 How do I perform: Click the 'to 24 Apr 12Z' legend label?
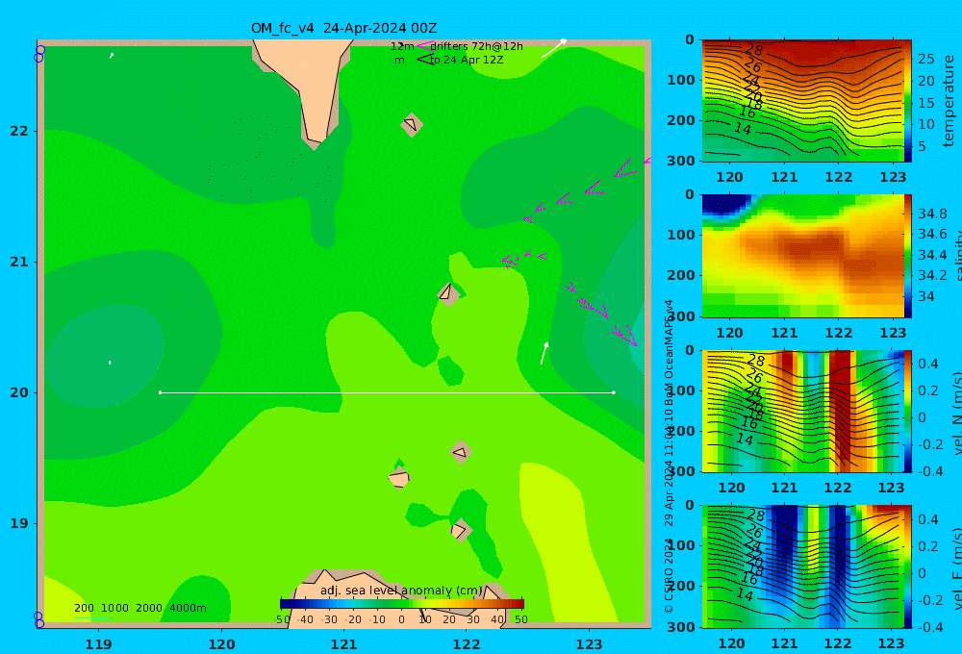click(467, 61)
